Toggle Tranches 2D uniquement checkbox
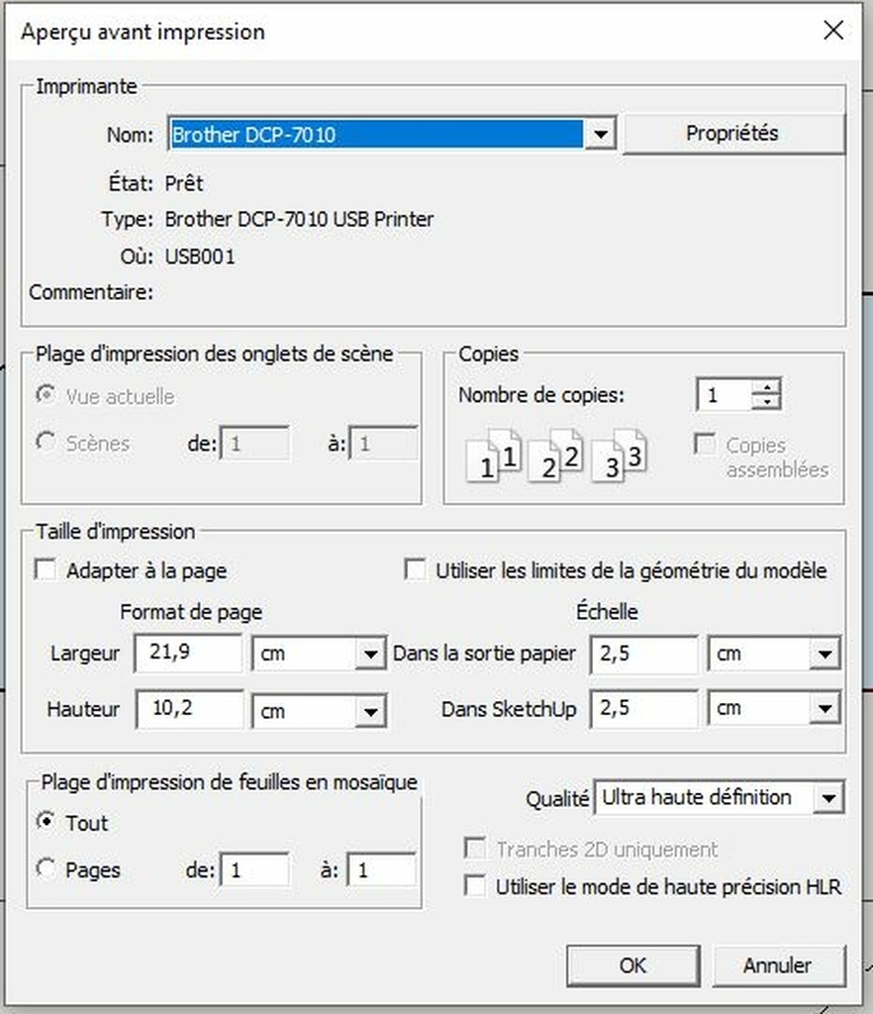Viewport: 873px width, 1014px height. (475, 848)
